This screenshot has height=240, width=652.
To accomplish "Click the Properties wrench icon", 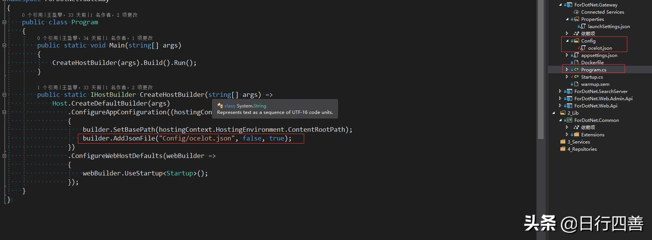I will coord(576,19).
